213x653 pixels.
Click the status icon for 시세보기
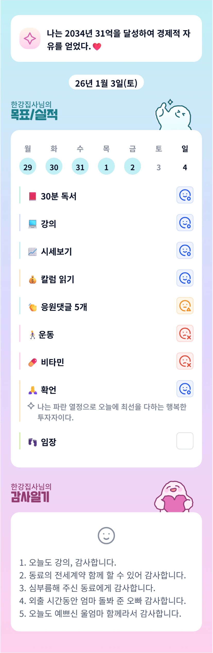tap(185, 250)
